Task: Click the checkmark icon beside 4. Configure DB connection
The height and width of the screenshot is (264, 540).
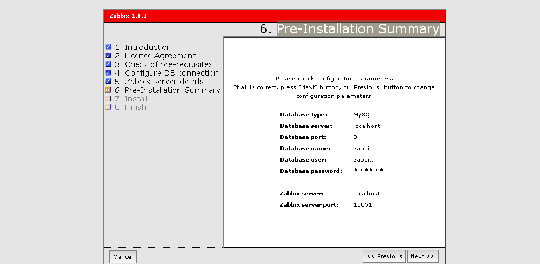Action: 108,73
